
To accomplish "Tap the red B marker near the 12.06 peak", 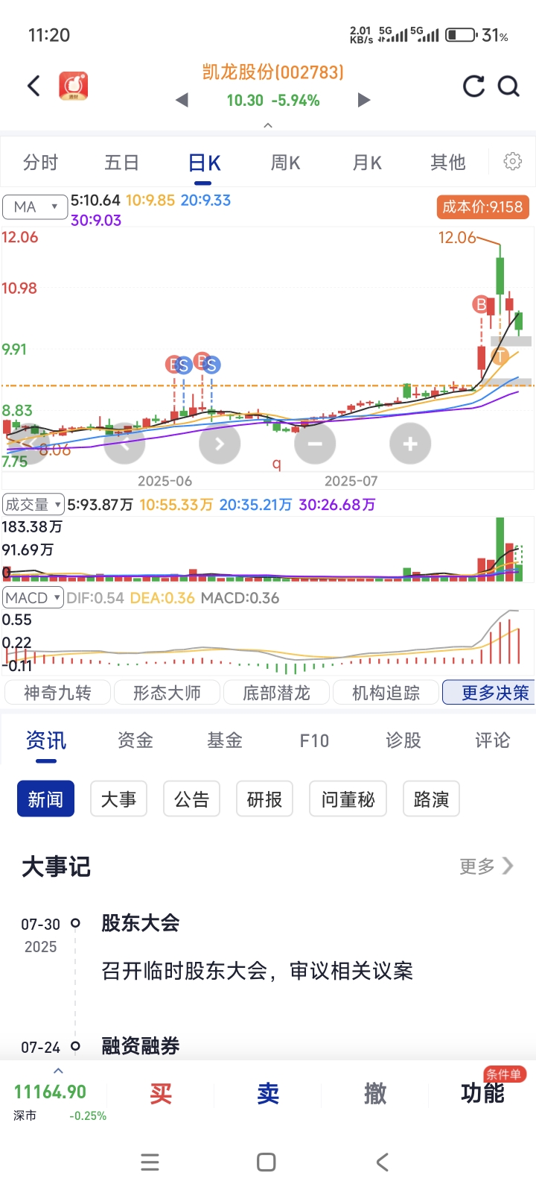I will [481, 304].
